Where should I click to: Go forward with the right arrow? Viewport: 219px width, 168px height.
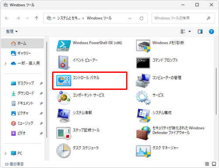(x=18, y=18)
